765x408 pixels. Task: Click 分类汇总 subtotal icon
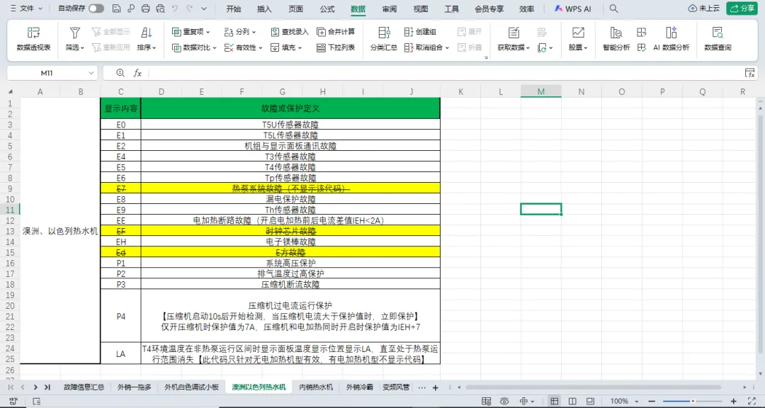pos(384,33)
